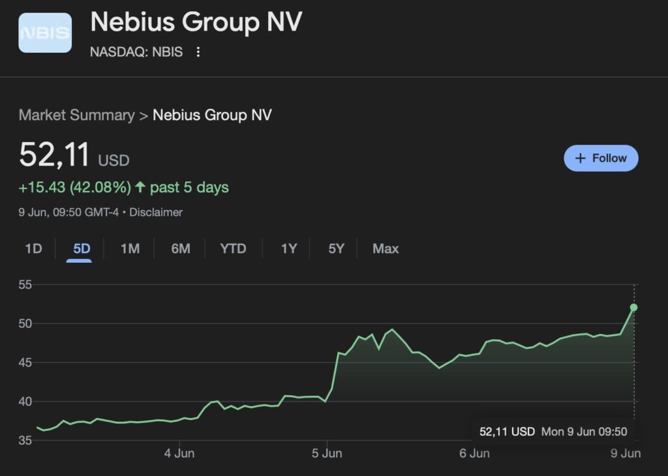The image size is (668, 476).
Task: Select the 5D time range tab
Action: (x=82, y=248)
